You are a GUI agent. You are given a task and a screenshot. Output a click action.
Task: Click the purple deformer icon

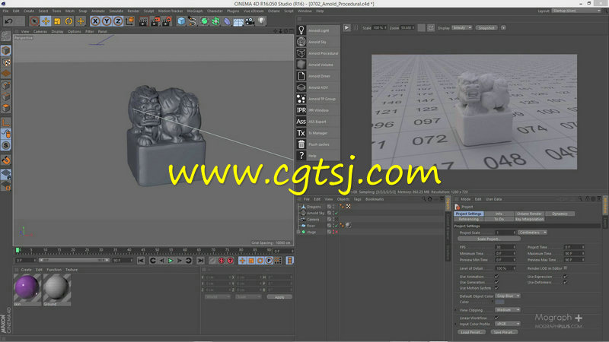click(x=227, y=21)
